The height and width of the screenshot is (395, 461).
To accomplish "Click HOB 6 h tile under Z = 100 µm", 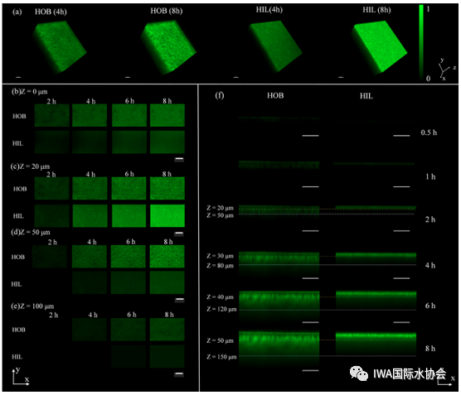I will pyautogui.click(x=129, y=330).
